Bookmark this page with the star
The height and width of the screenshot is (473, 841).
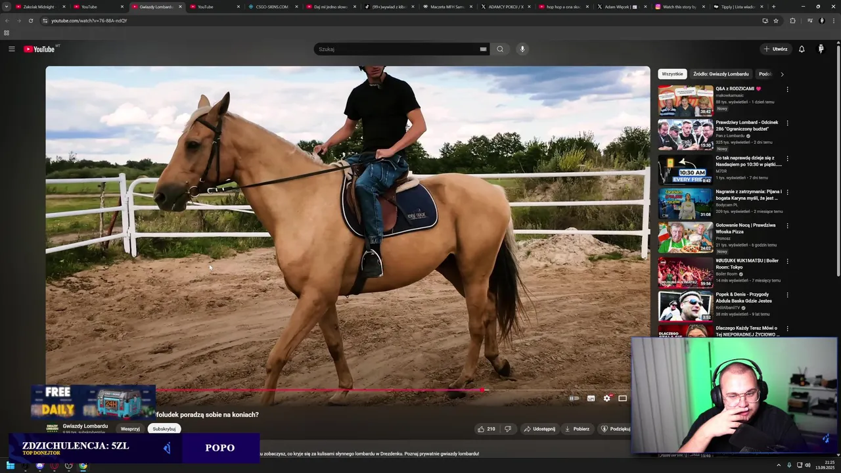click(776, 20)
